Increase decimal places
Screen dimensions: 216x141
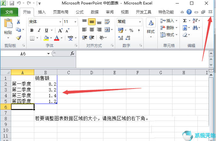[x=121, y=38]
